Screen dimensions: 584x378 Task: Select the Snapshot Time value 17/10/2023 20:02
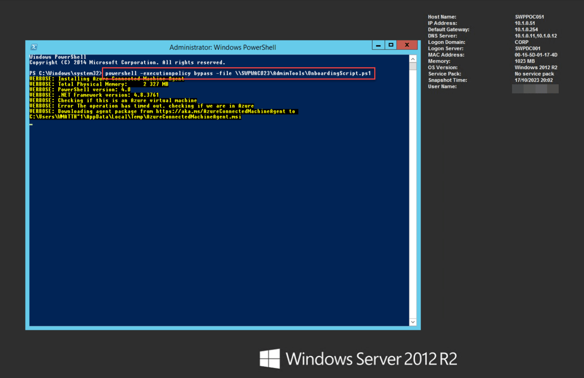pos(534,80)
